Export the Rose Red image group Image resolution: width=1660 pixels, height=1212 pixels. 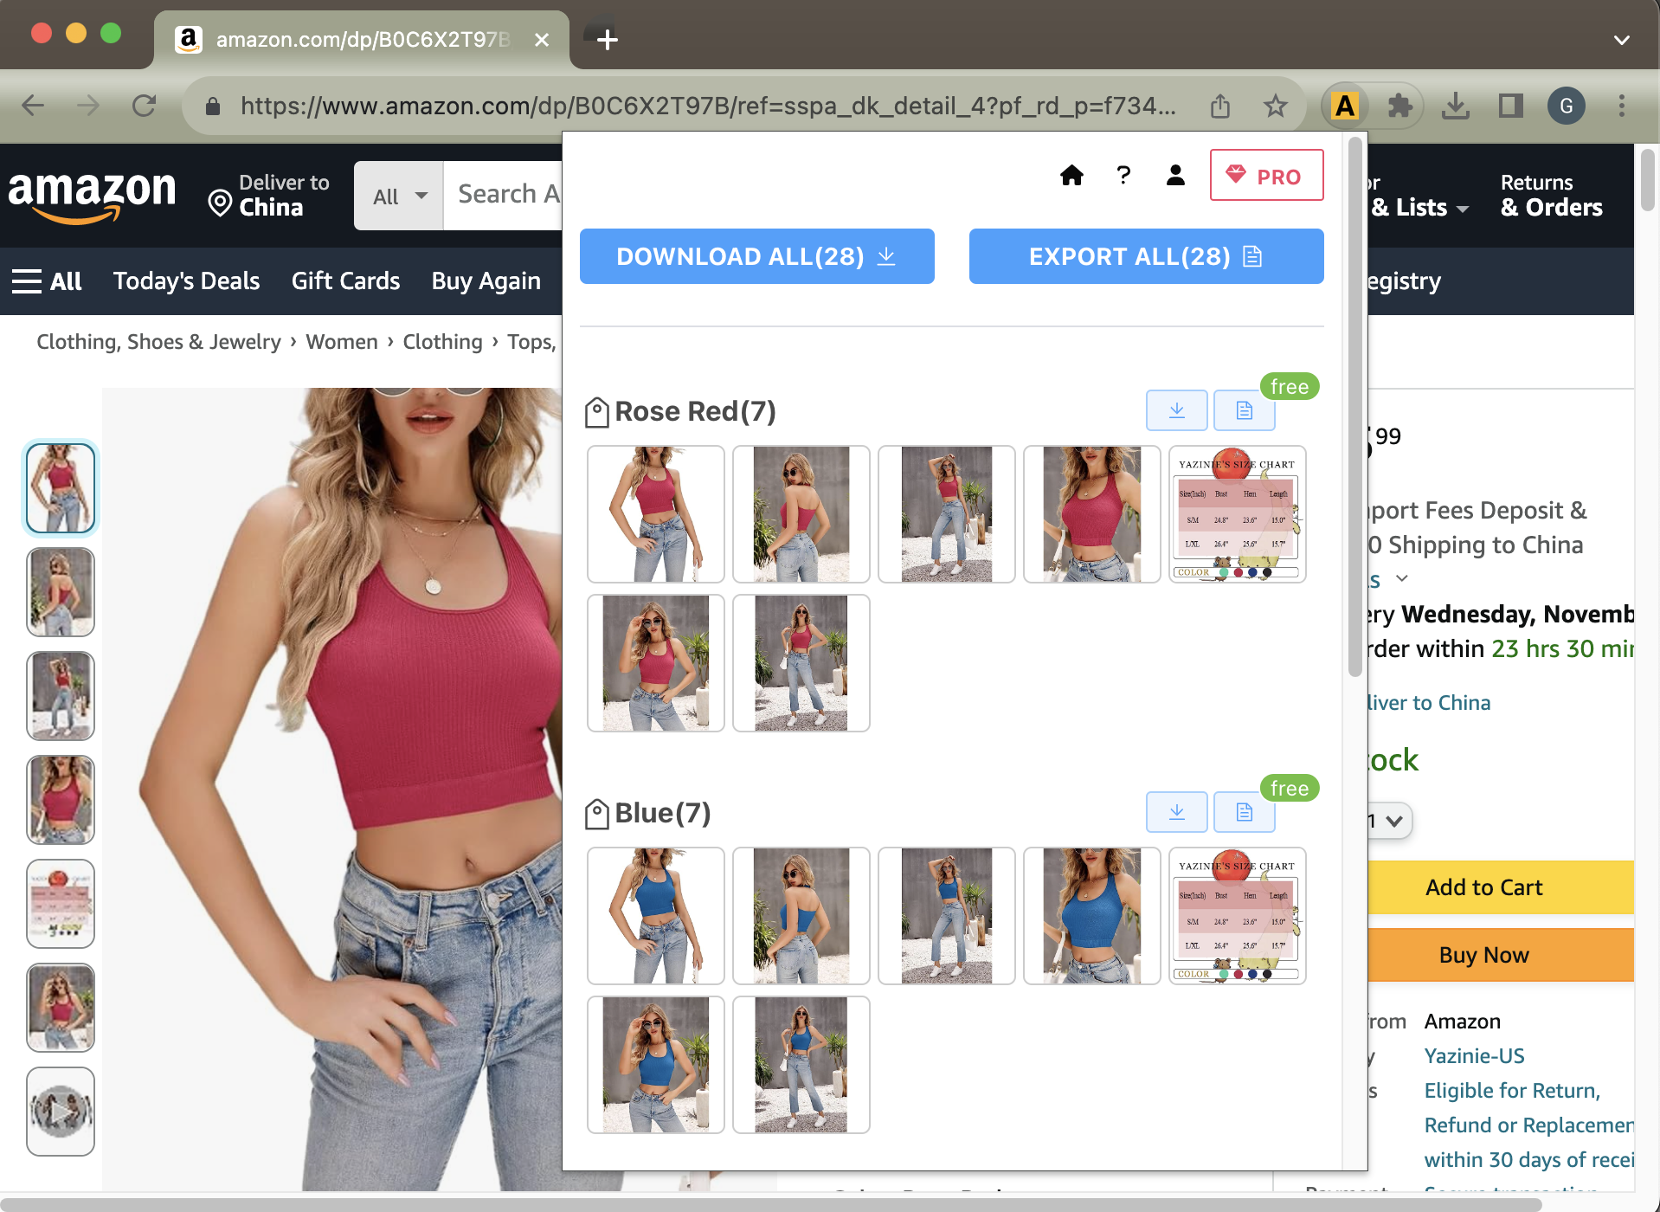pyautogui.click(x=1244, y=409)
